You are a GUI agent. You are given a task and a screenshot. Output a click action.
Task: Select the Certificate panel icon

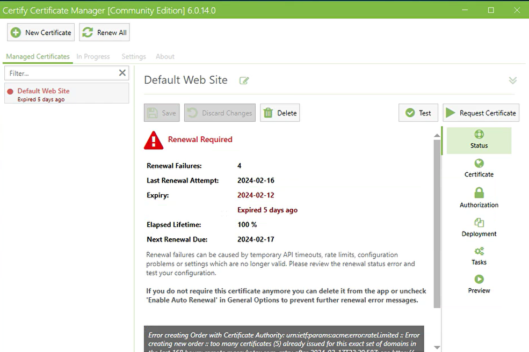479,164
